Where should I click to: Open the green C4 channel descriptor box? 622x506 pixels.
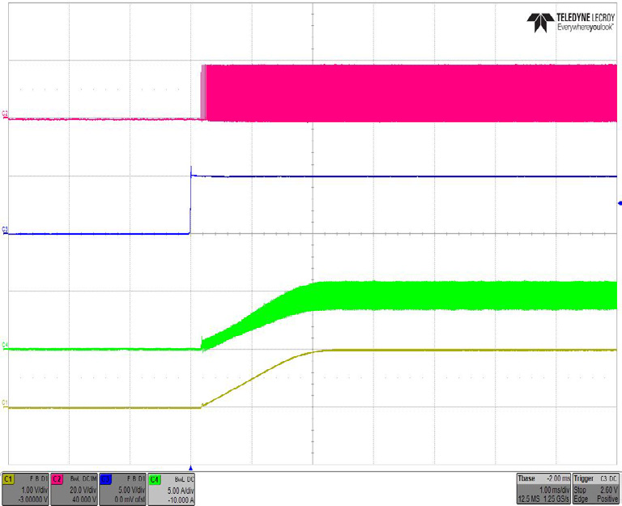[171, 489]
